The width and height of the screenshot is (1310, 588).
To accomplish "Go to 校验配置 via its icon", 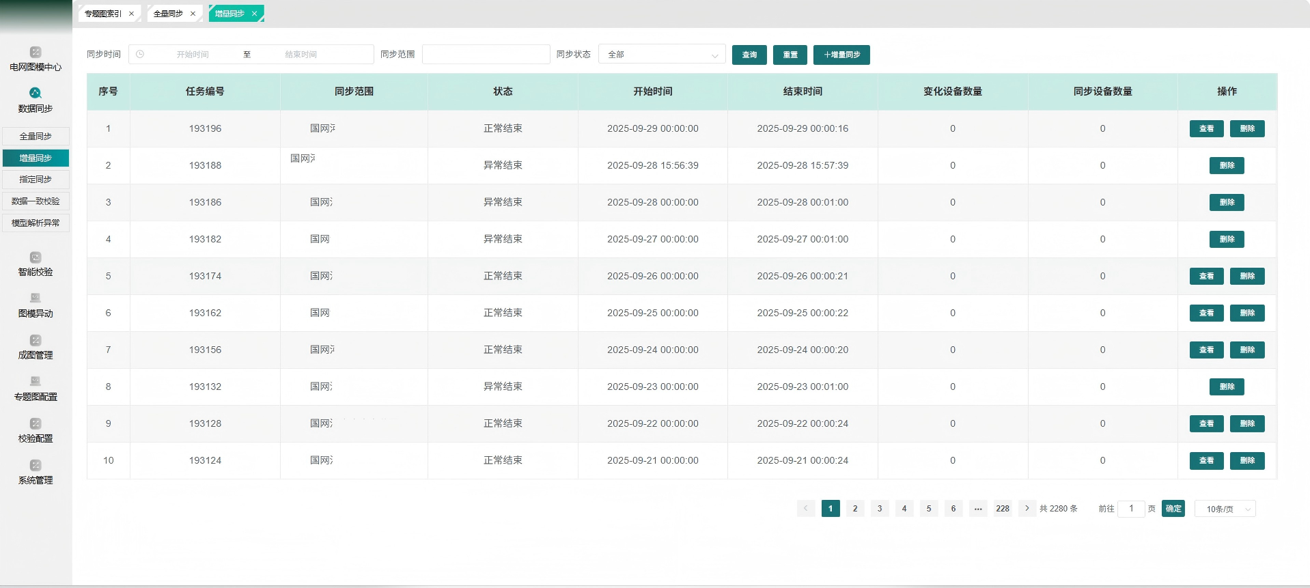I will pyautogui.click(x=36, y=423).
